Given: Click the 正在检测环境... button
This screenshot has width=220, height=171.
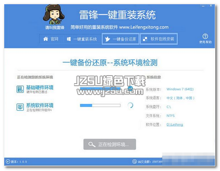Looking at the screenshot, I should (110, 144).
